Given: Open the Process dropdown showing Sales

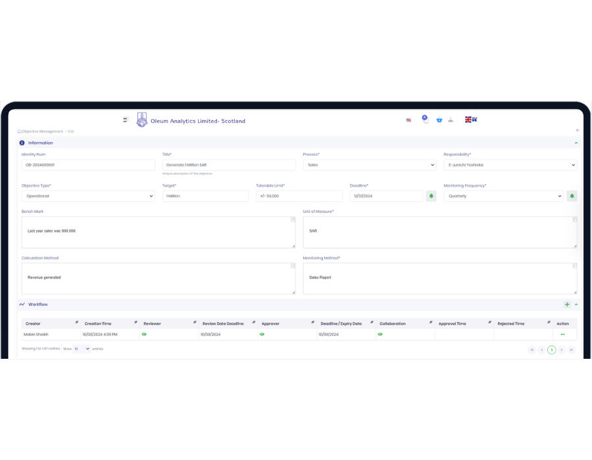Looking at the screenshot, I should (369, 165).
